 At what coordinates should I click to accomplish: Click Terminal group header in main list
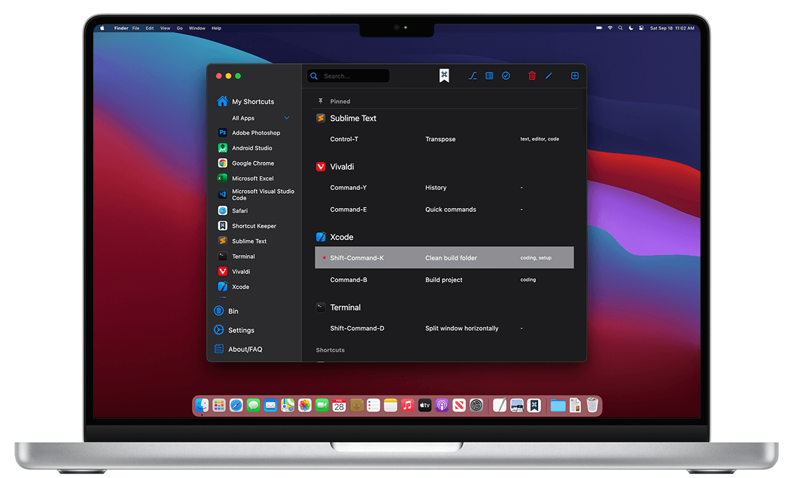[339, 307]
